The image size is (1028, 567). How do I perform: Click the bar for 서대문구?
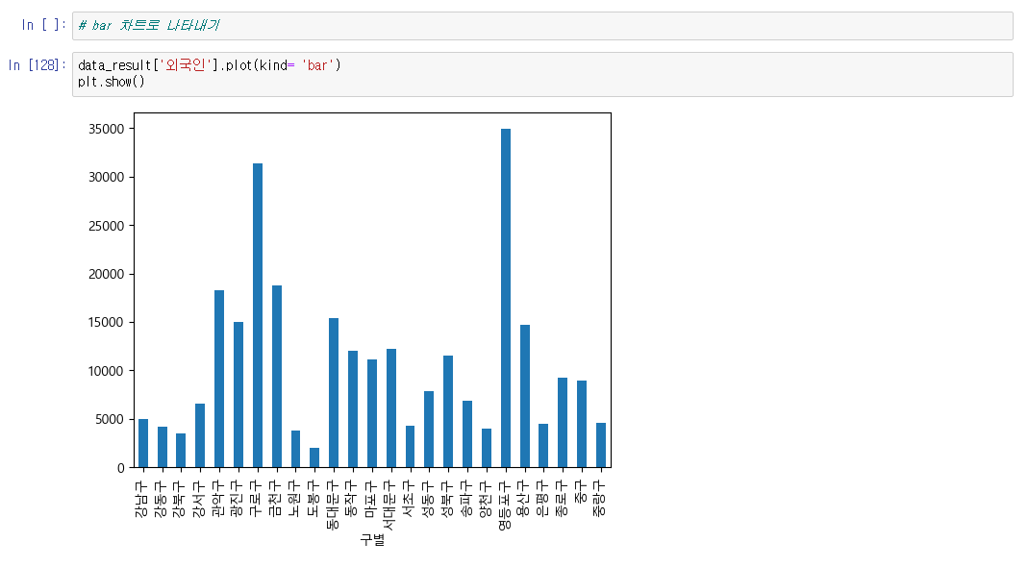(391, 408)
